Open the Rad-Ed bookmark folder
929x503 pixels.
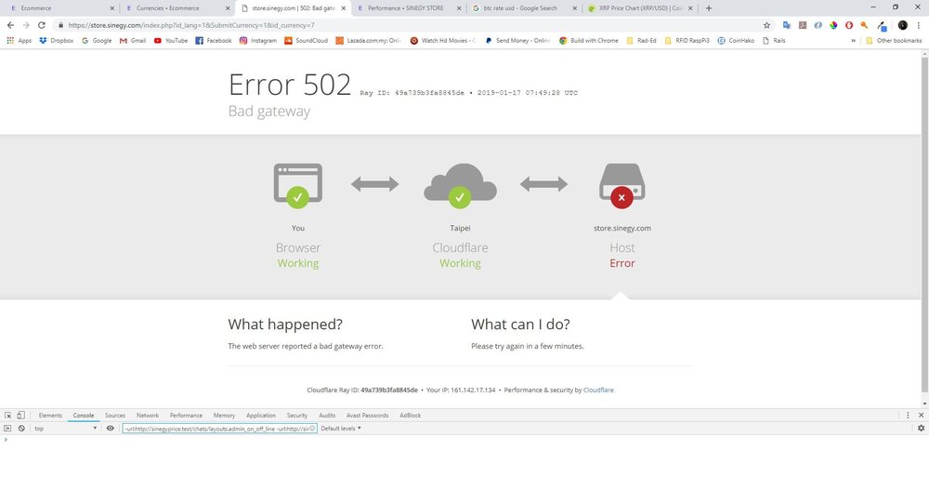pos(641,40)
